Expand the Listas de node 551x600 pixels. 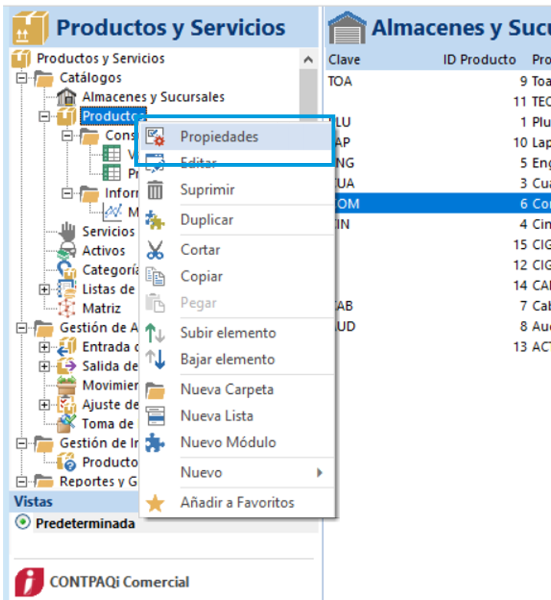[x=45, y=290]
